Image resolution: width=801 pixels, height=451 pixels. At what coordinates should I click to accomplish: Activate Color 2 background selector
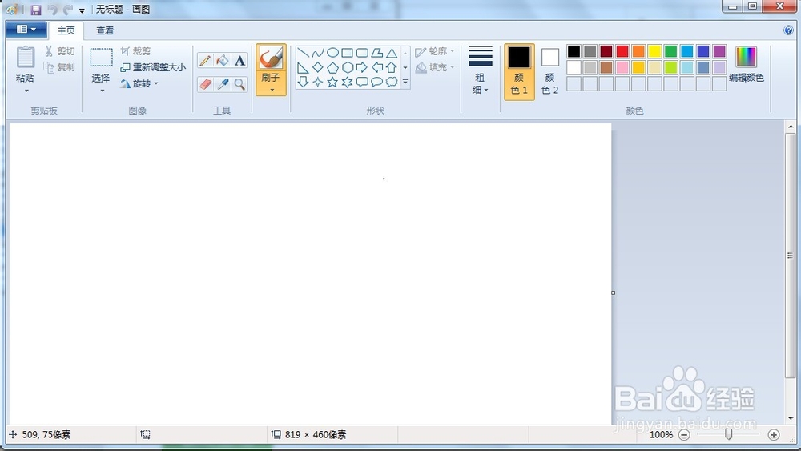coord(549,71)
